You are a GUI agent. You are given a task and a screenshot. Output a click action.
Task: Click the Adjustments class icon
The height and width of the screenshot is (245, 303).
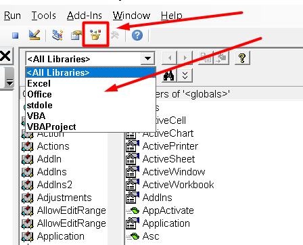click(x=28, y=198)
